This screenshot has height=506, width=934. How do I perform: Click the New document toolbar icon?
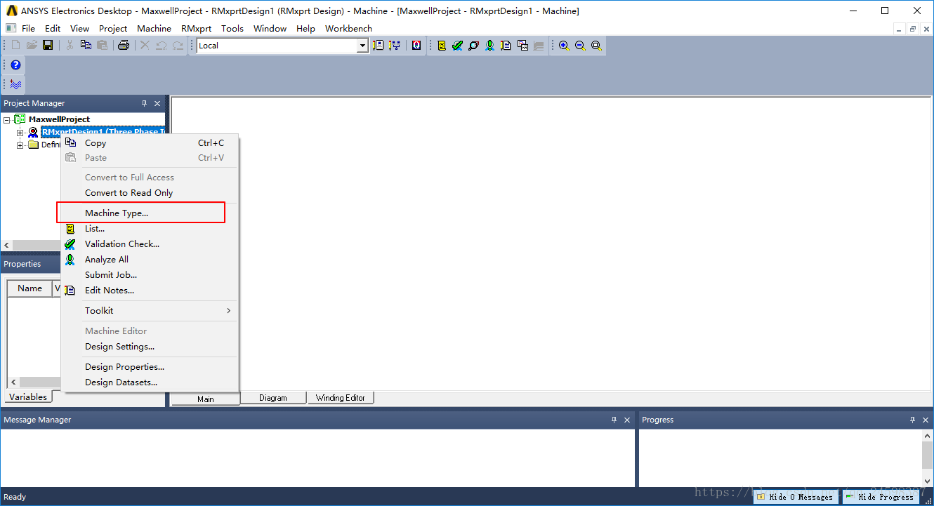pyautogui.click(x=15, y=45)
